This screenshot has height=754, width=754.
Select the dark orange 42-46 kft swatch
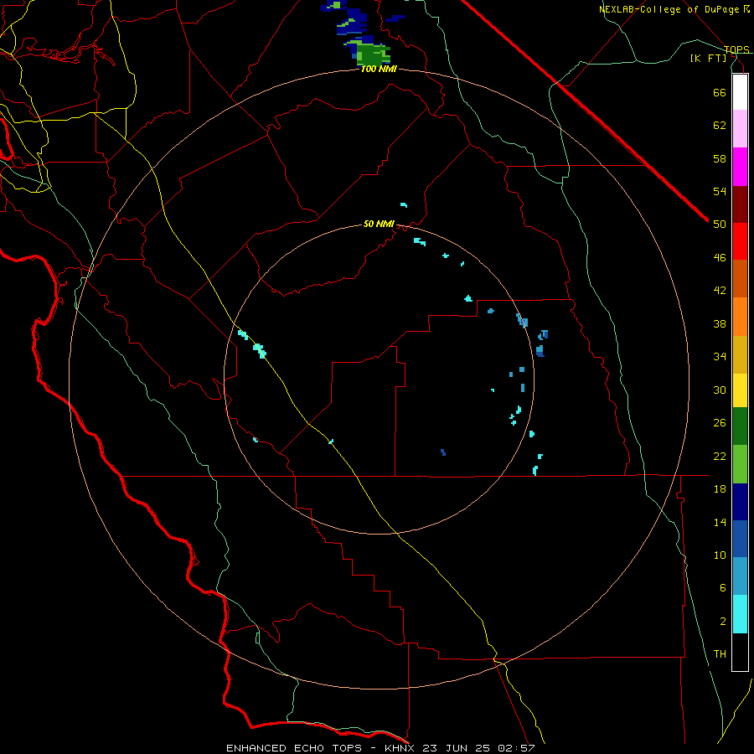coord(740,278)
